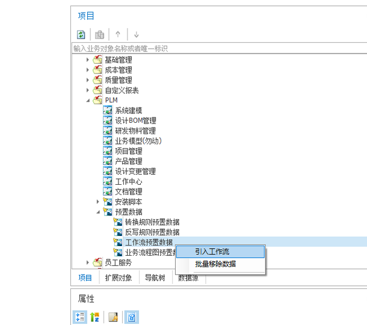Select the 员工服务 tree node label
Screen dimensions: 367x325
[x=119, y=262]
